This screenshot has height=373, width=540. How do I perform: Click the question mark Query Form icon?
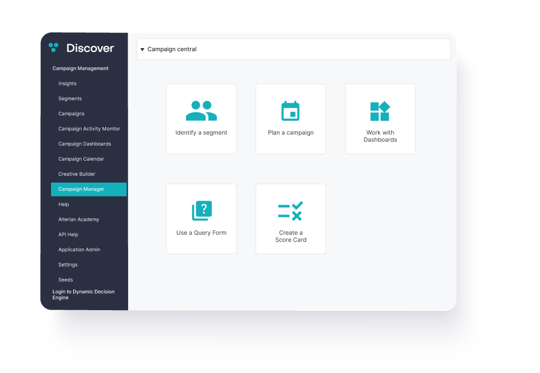pyautogui.click(x=201, y=211)
